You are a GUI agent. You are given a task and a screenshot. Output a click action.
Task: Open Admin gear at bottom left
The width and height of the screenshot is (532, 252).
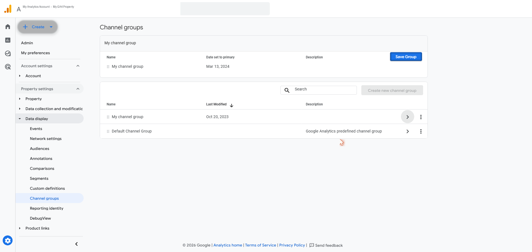pyautogui.click(x=8, y=240)
